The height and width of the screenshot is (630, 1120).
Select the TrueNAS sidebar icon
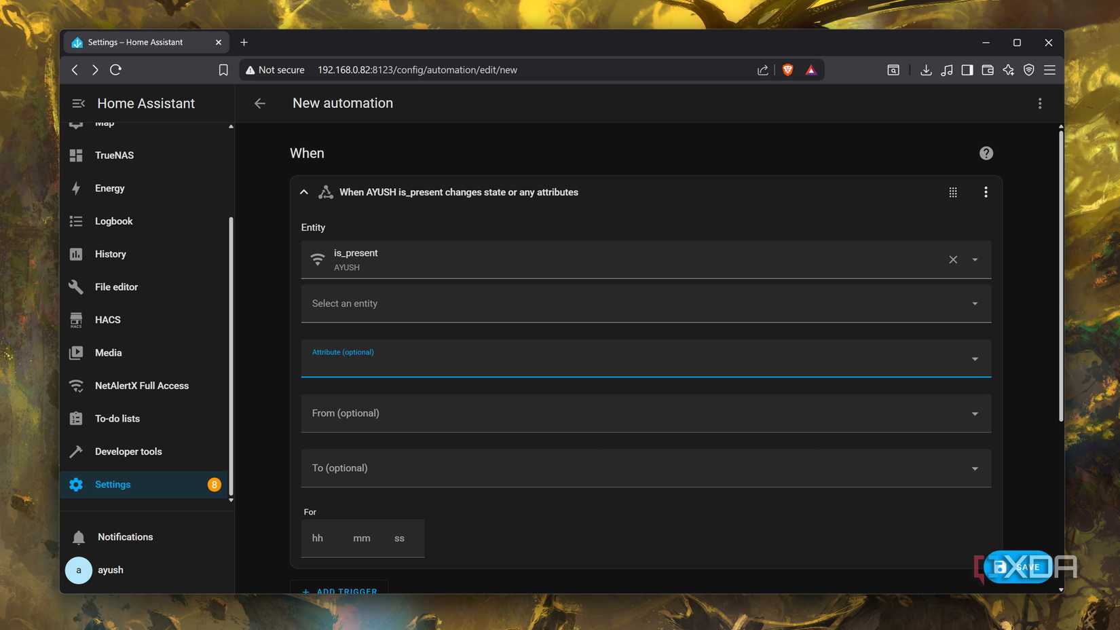(x=76, y=155)
